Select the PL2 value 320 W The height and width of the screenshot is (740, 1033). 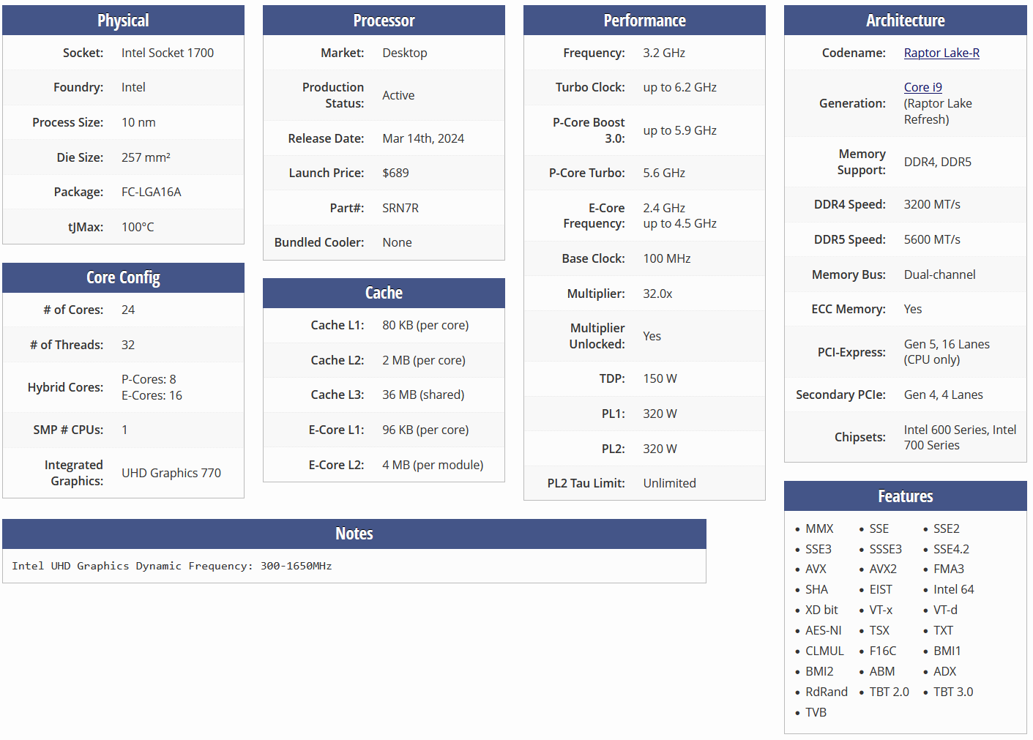click(660, 449)
